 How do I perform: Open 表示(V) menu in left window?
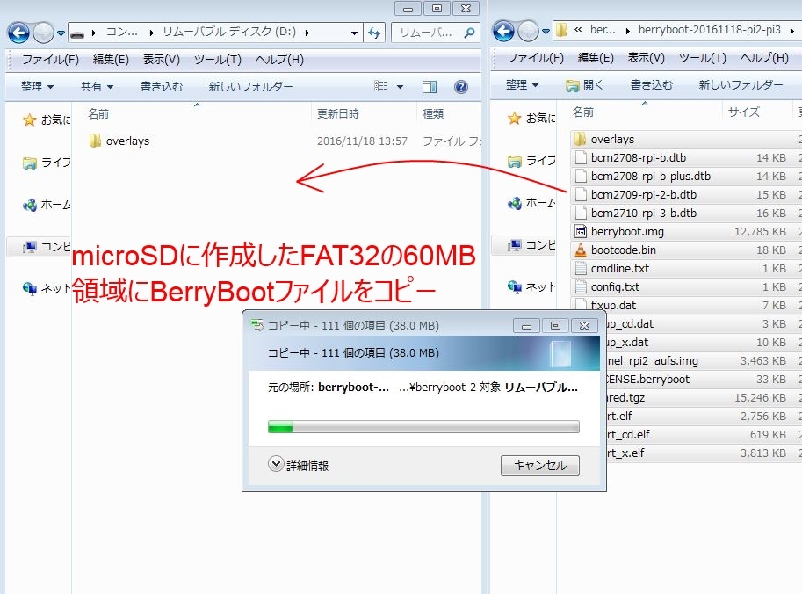point(161,60)
